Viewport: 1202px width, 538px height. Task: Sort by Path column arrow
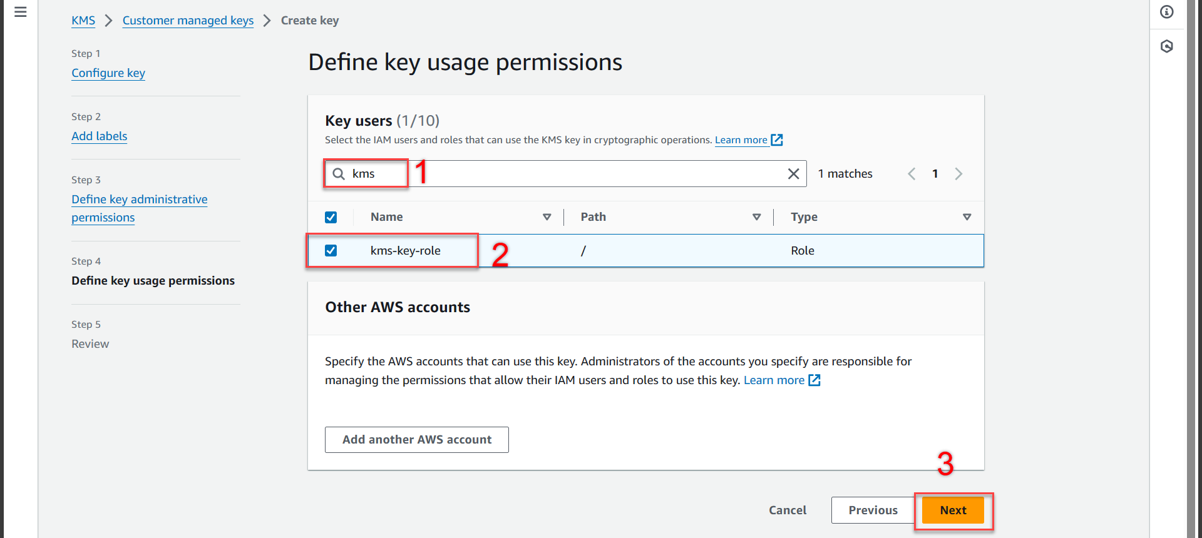point(756,217)
